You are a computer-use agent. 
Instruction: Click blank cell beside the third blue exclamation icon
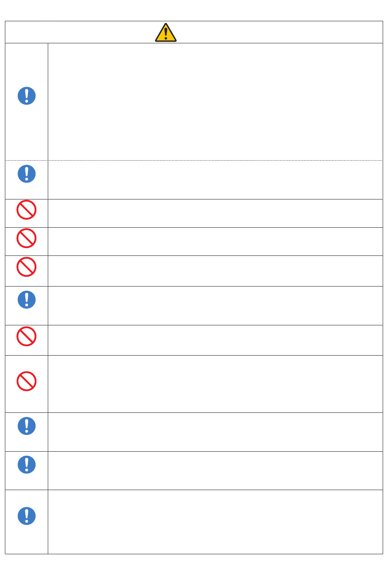tap(215, 306)
